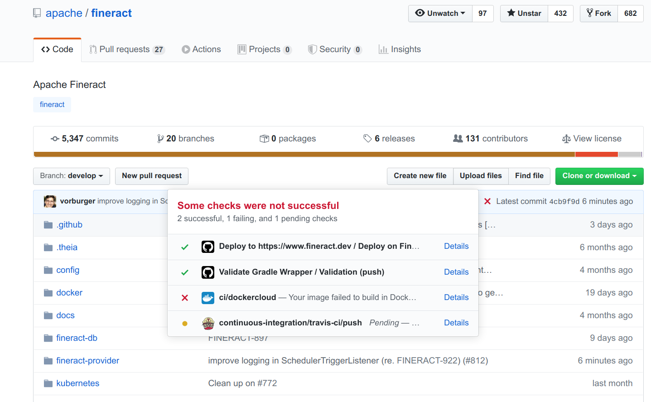
Task: Click the fineract topic tag
Action: pyautogui.click(x=52, y=105)
